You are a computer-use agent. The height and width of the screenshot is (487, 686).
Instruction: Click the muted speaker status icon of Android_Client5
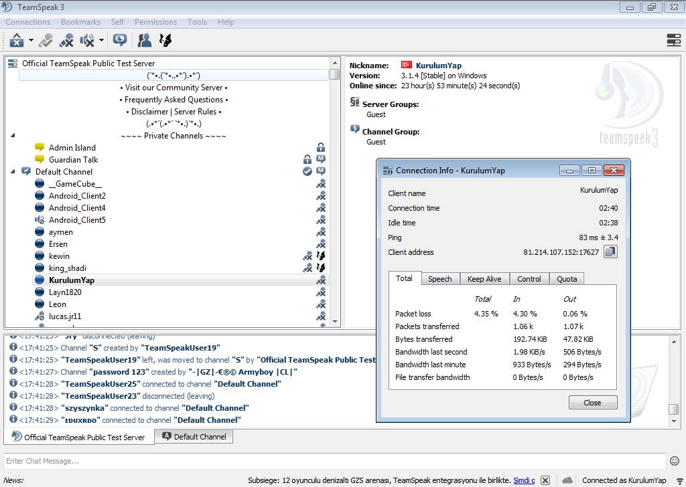pyautogui.click(x=40, y=219)
